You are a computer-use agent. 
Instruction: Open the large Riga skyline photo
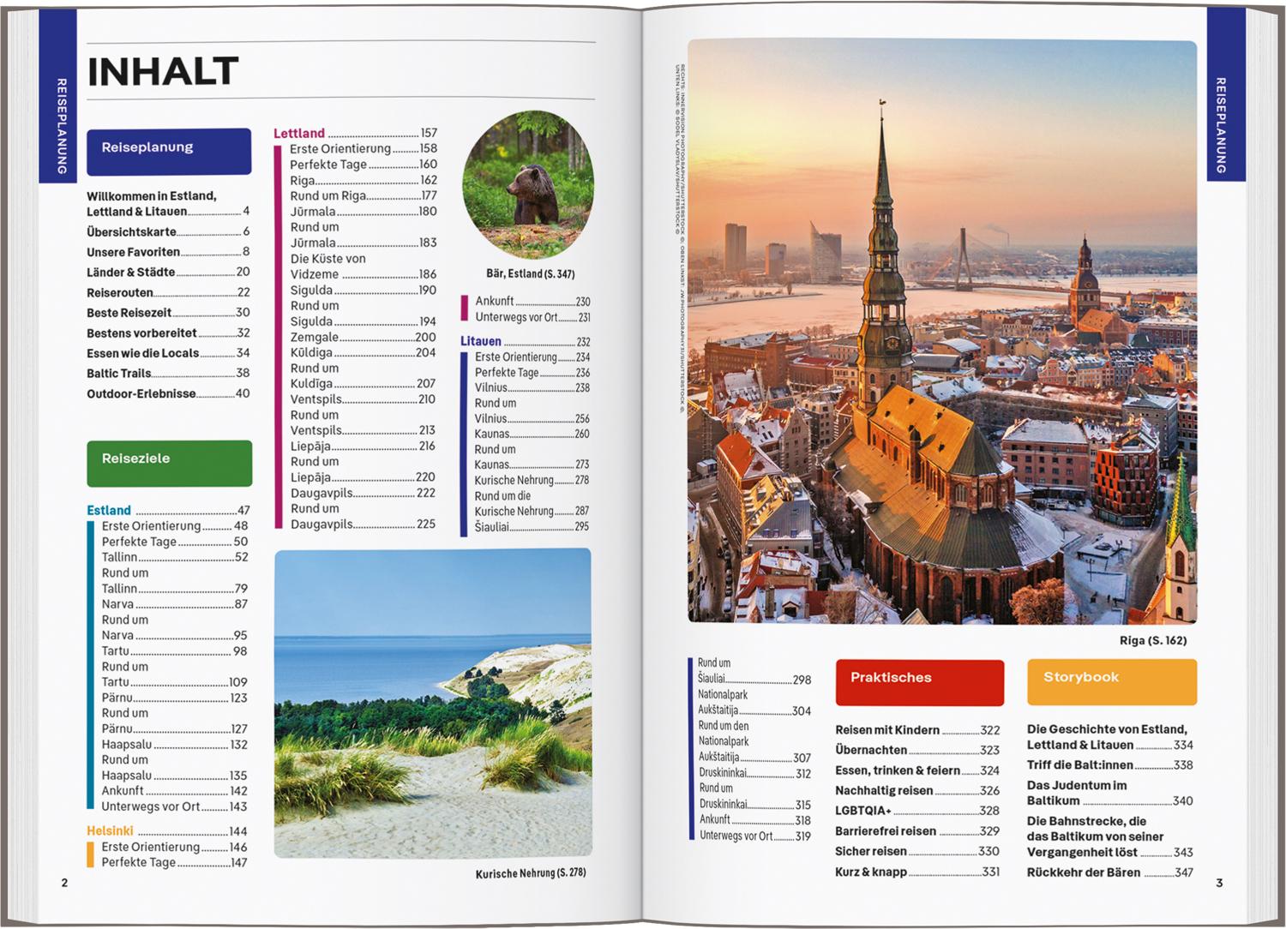[x=942, y=332]
